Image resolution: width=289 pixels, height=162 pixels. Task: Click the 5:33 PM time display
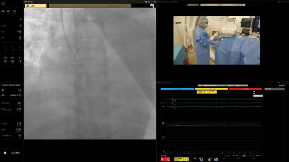15,153
